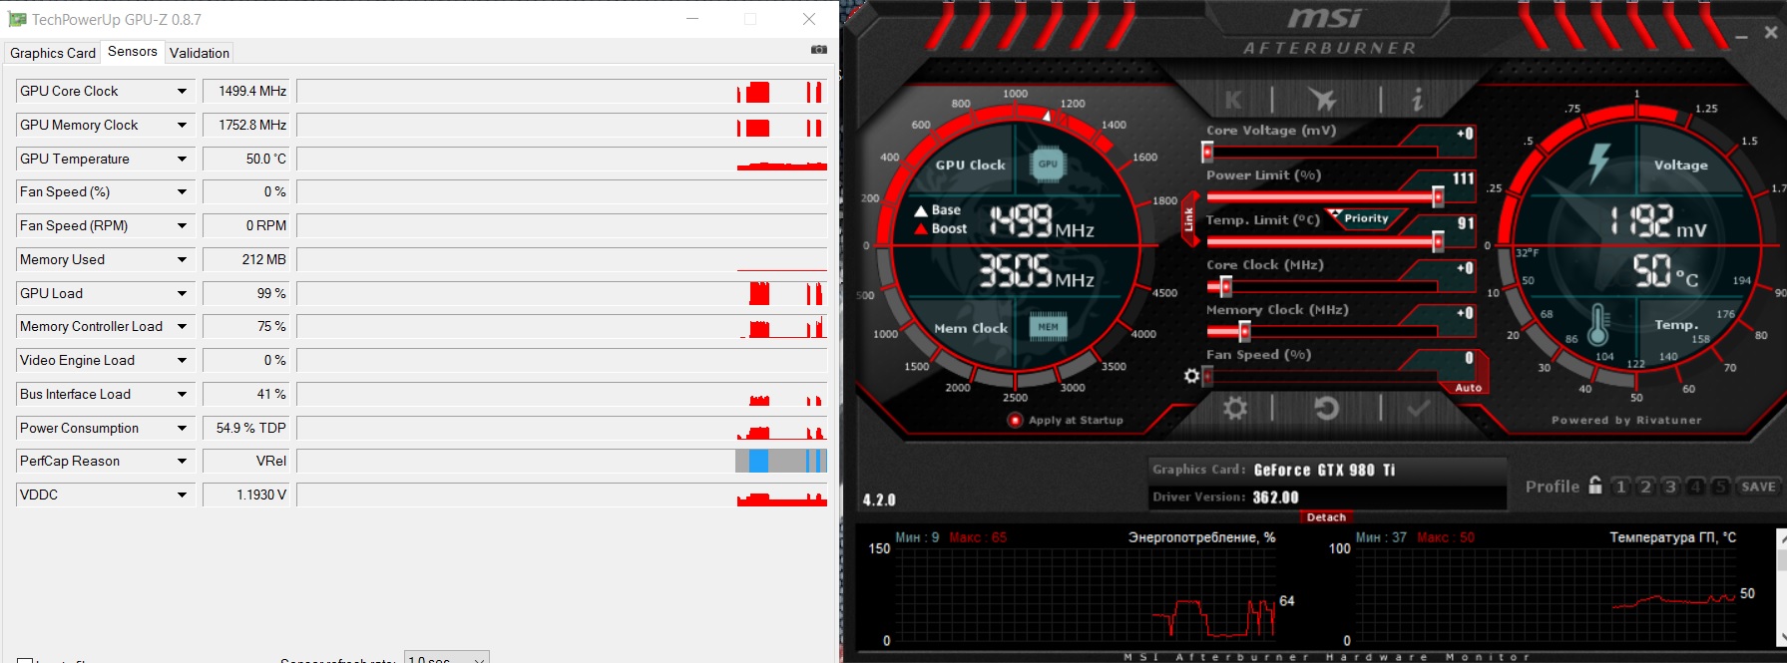Toggle the profile lock icon
The width and height of the screenshot is (1787, 663).
(x=1595, y=486)
